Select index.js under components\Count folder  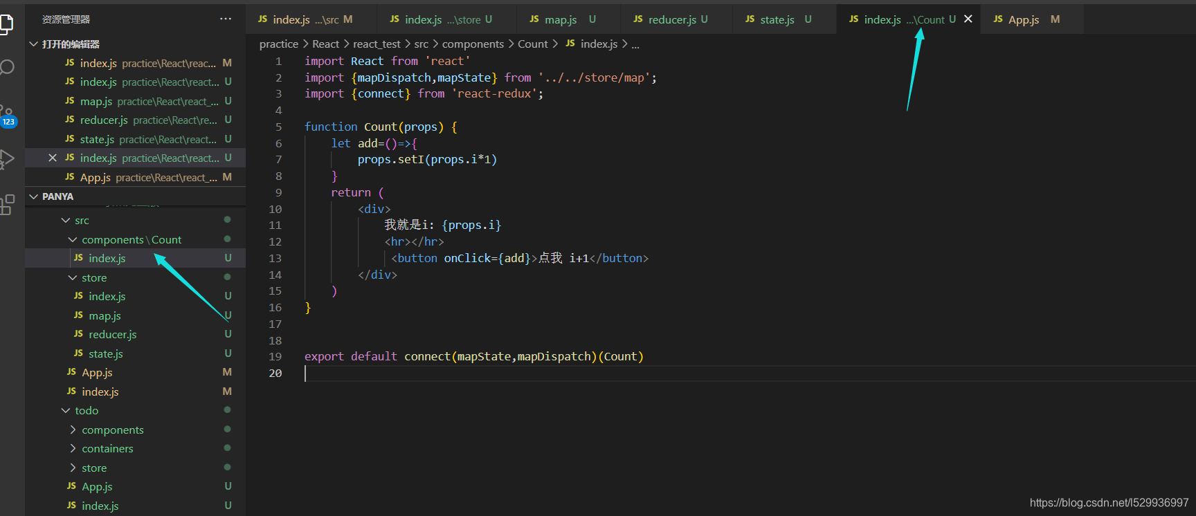[135, 258]
